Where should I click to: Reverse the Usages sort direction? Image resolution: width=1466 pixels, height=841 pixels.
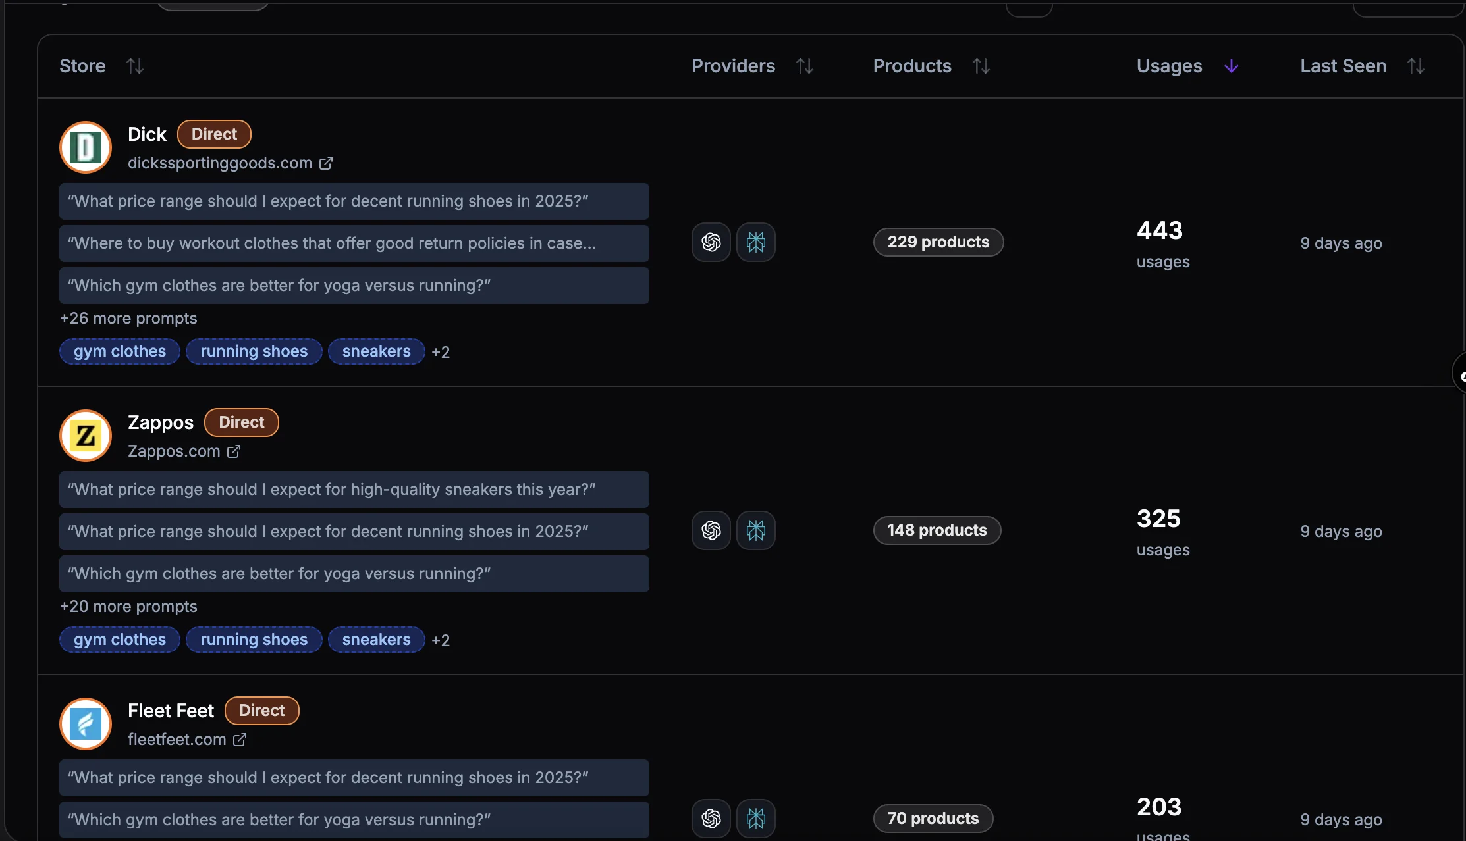pos(1231,66)
